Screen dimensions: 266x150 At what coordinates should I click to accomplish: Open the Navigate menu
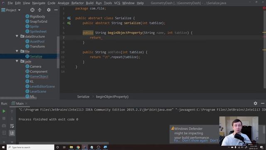click(x=39, y=3)
